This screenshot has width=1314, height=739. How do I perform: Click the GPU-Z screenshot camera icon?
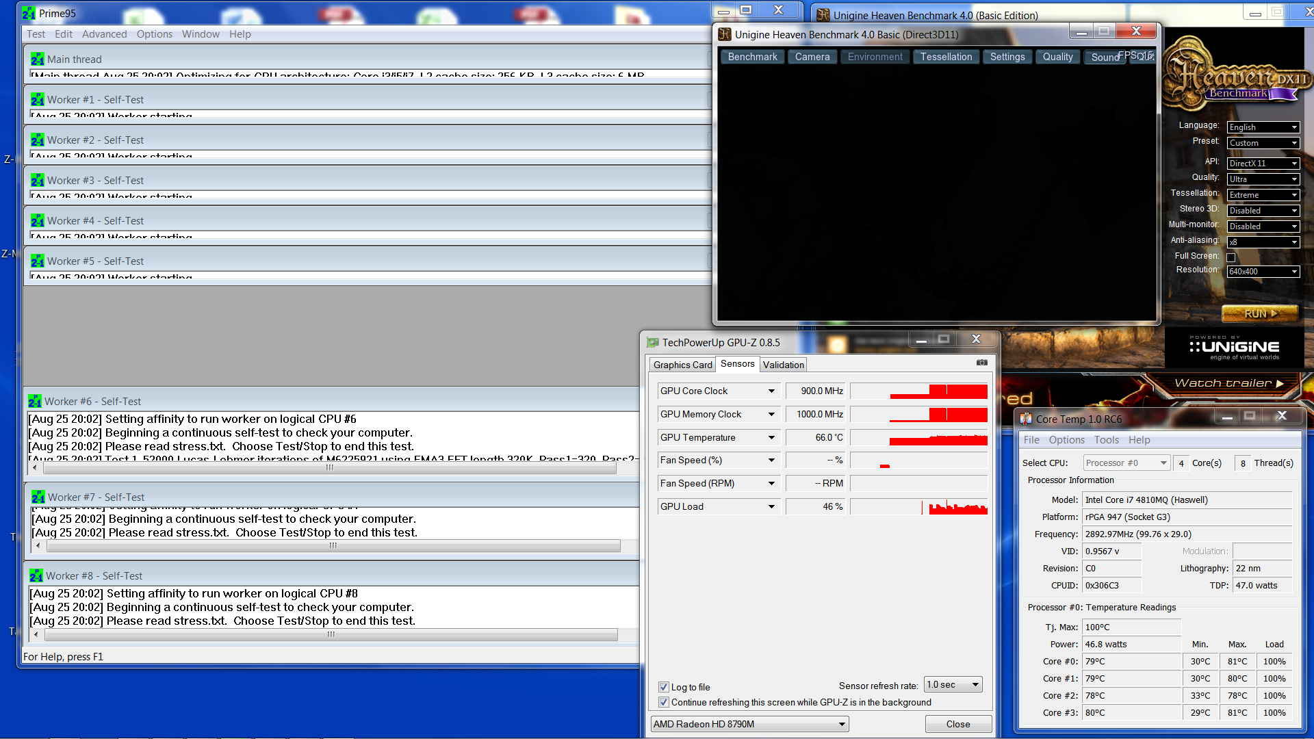pyautogui.click(x=981, y=363)
